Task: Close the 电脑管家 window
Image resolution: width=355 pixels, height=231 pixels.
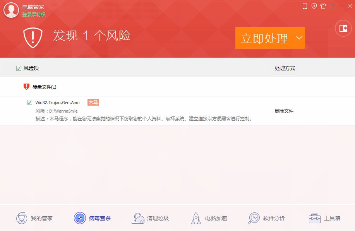Action: [350, 6]
